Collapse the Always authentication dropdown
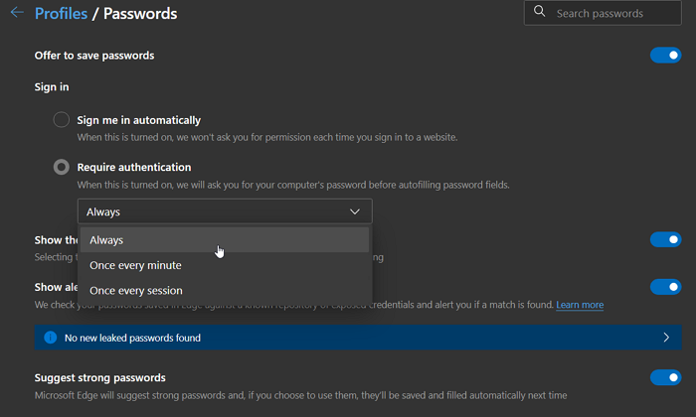 [225, 211]
